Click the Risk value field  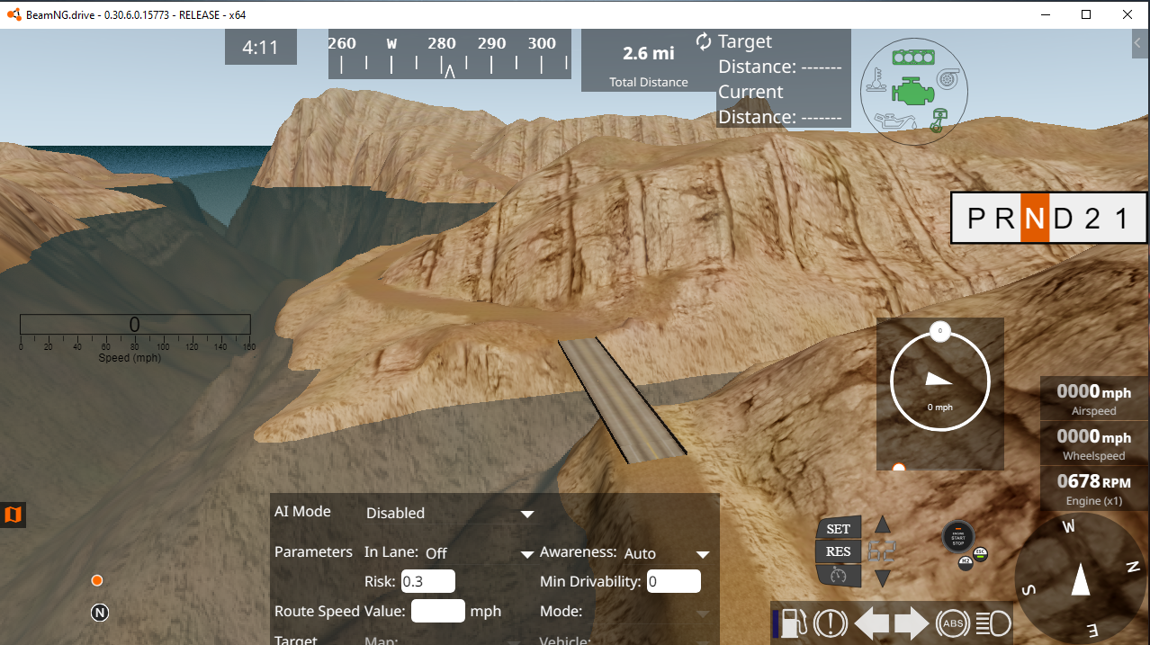(x=428, y=581)
